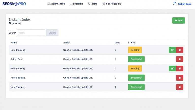Click the edit icon in first New Indexing row

[172, 50]
